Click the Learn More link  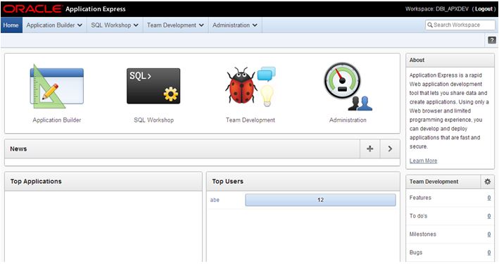coord(423,161)
